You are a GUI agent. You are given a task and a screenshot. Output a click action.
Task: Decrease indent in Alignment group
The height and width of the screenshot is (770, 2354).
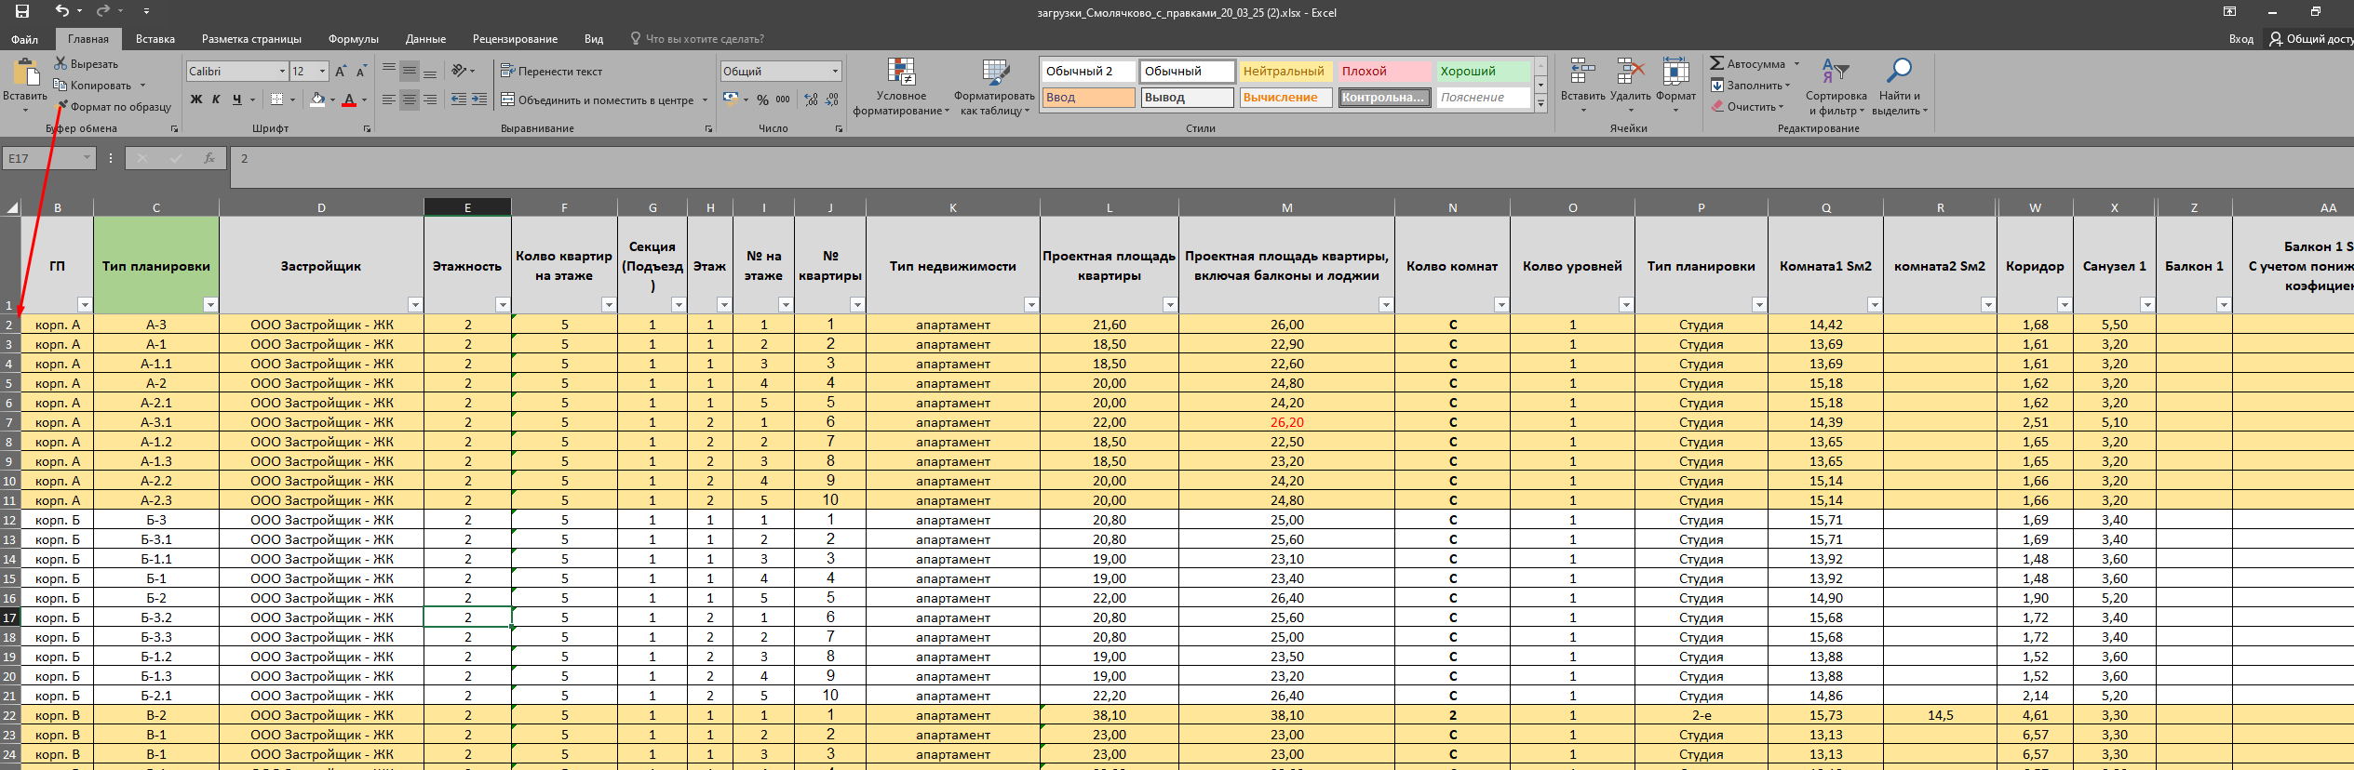coord(459,100)
